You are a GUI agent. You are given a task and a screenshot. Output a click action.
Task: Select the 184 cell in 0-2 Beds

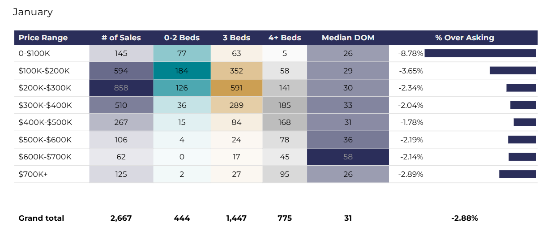click(182, 71)
